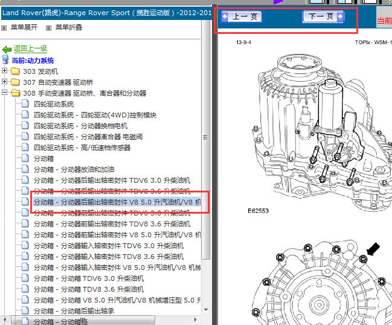Click page icon of 分动箱后输出轴承 item
This screenshot has height=325, width=392.
point(25,310)
